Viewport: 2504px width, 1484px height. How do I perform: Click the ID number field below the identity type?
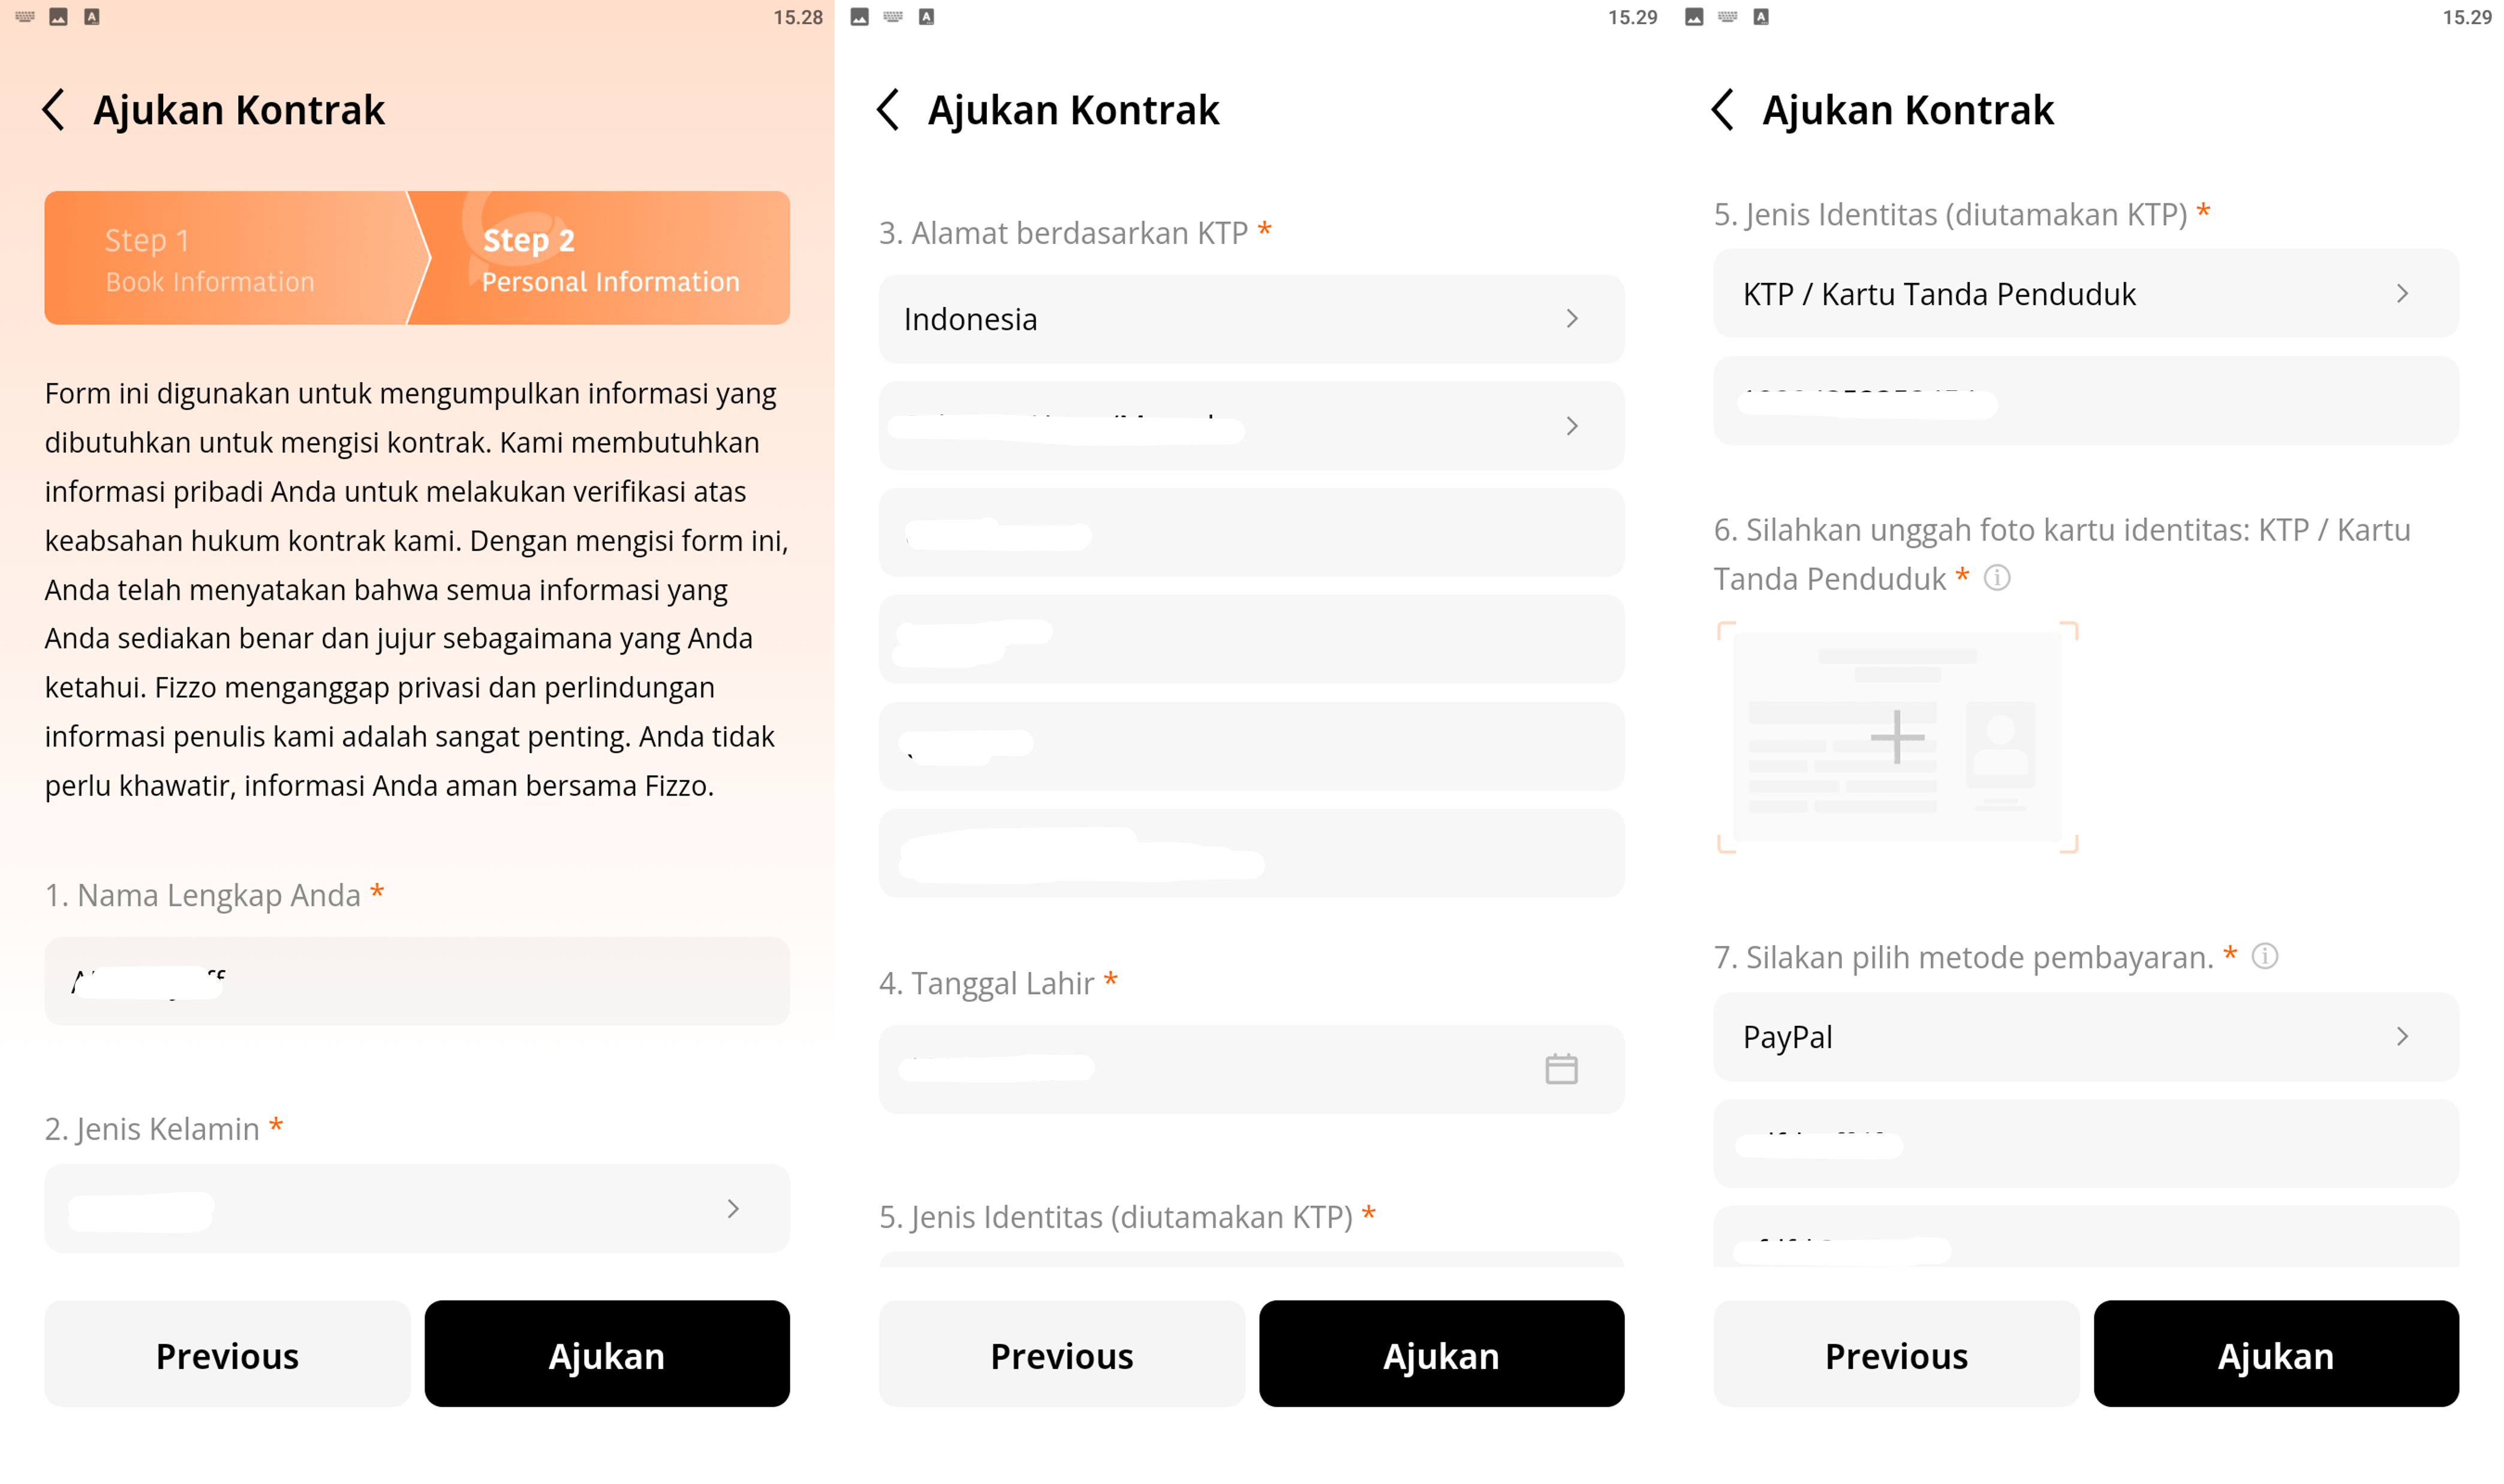2085,401
